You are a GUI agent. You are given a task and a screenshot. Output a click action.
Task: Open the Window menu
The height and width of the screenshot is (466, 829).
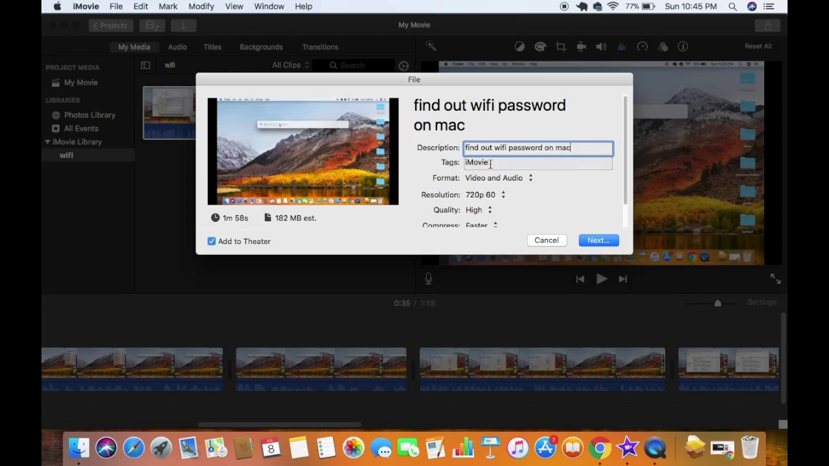click(269, 6)
